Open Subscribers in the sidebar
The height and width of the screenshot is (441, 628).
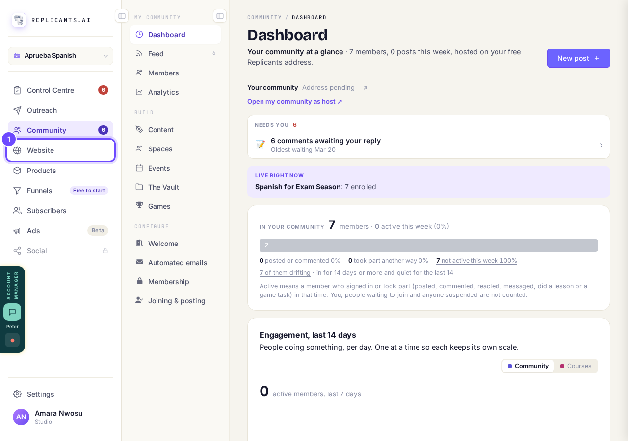(60, 211)
